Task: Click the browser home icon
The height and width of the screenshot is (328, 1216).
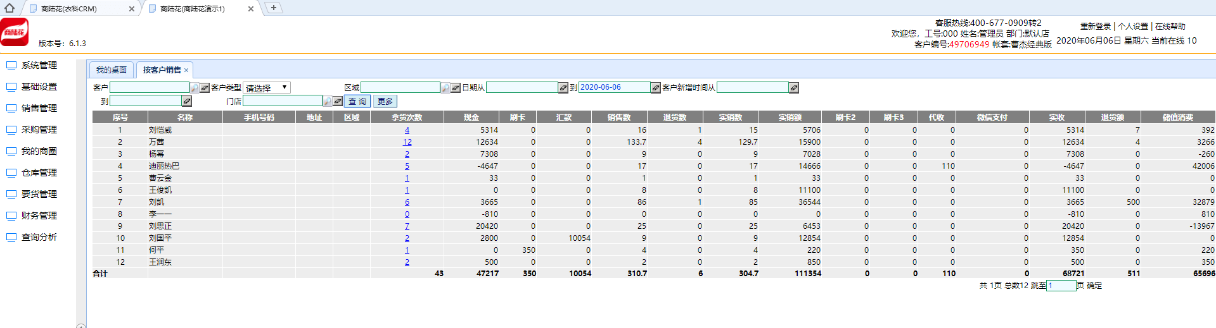Action: coord(10,8)
